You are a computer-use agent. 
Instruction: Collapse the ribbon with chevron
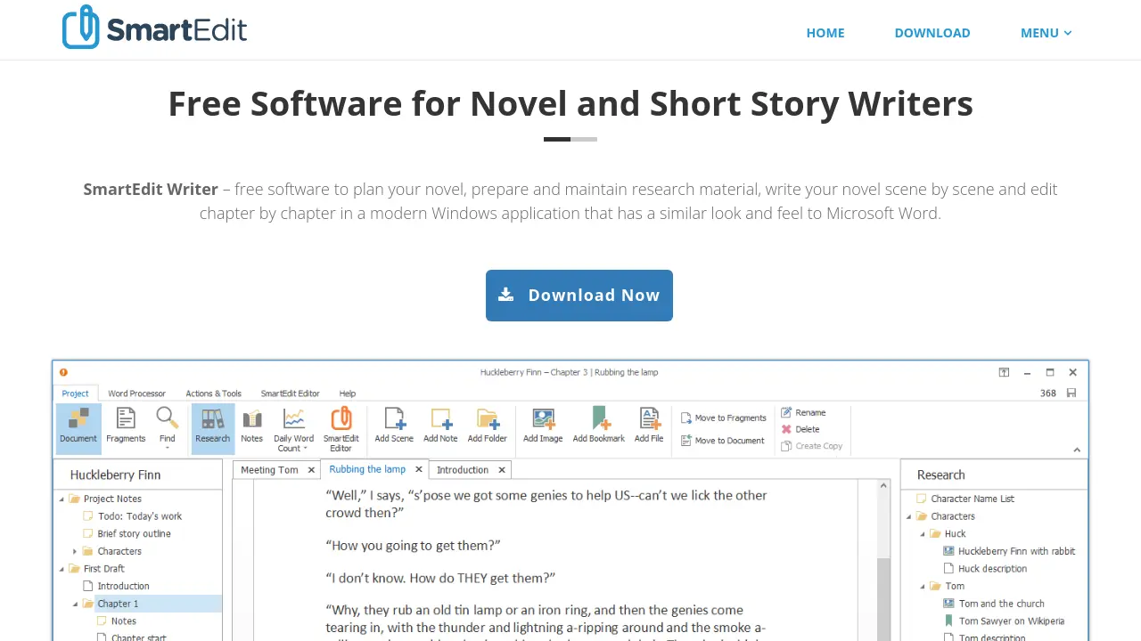[1077, 450]
